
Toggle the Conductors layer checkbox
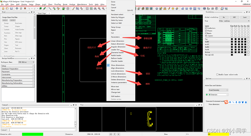206,28
